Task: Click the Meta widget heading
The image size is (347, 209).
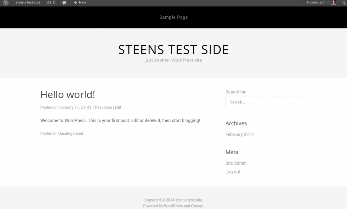Action: tap(232, 152)
